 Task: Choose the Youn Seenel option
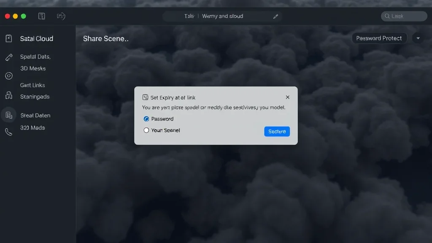pyautogui.click(x=146, y=130)
